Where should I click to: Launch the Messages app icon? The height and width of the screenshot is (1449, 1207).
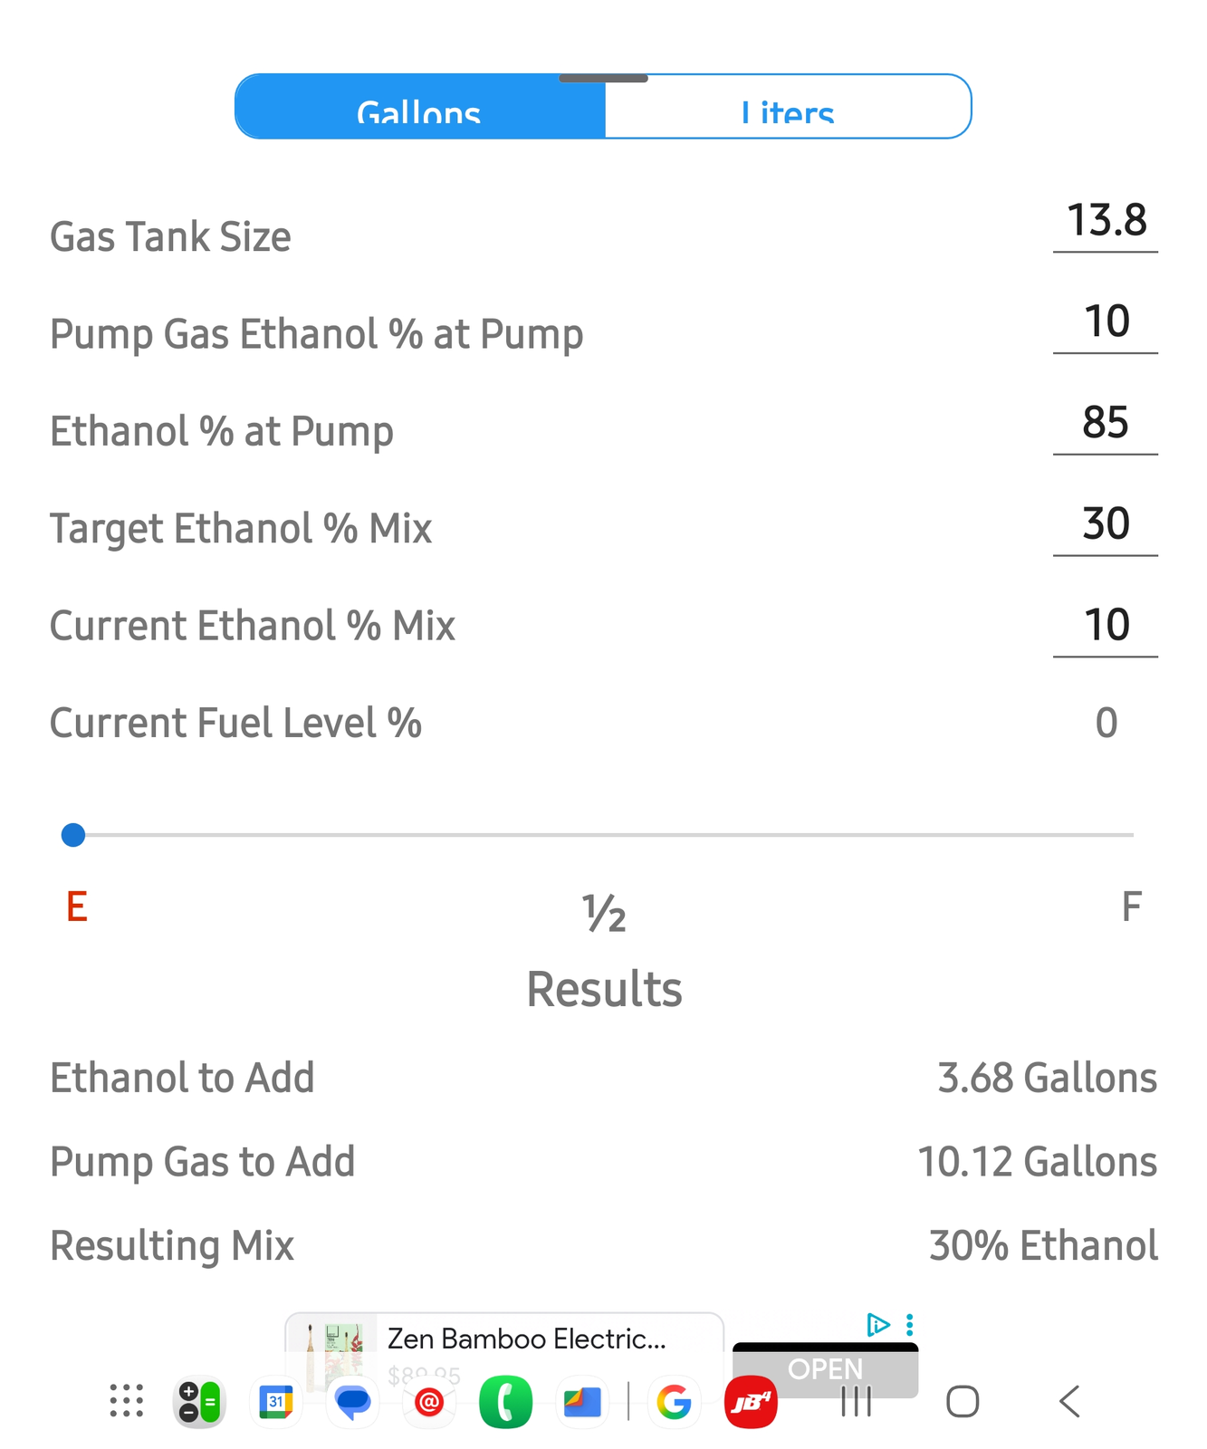(352, 1403)
